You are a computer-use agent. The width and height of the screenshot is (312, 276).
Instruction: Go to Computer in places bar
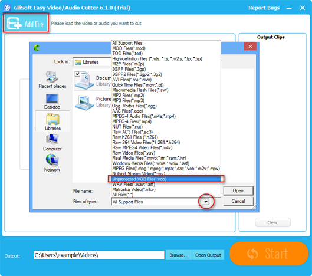(52, 143)
